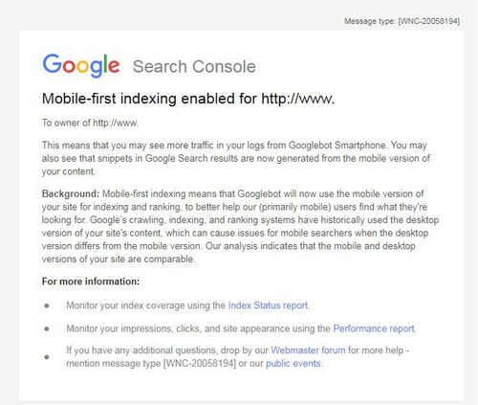Click the 'To owner of http://www.' line
The image size is (478, 405).
[90, 123]
